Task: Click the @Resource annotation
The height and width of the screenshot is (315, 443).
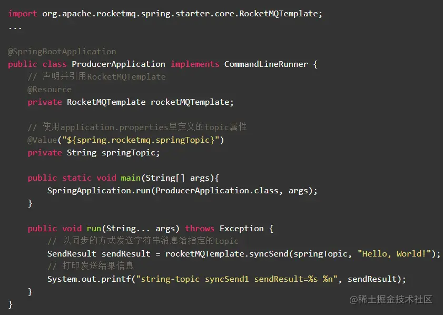Action: coord(50,90)
